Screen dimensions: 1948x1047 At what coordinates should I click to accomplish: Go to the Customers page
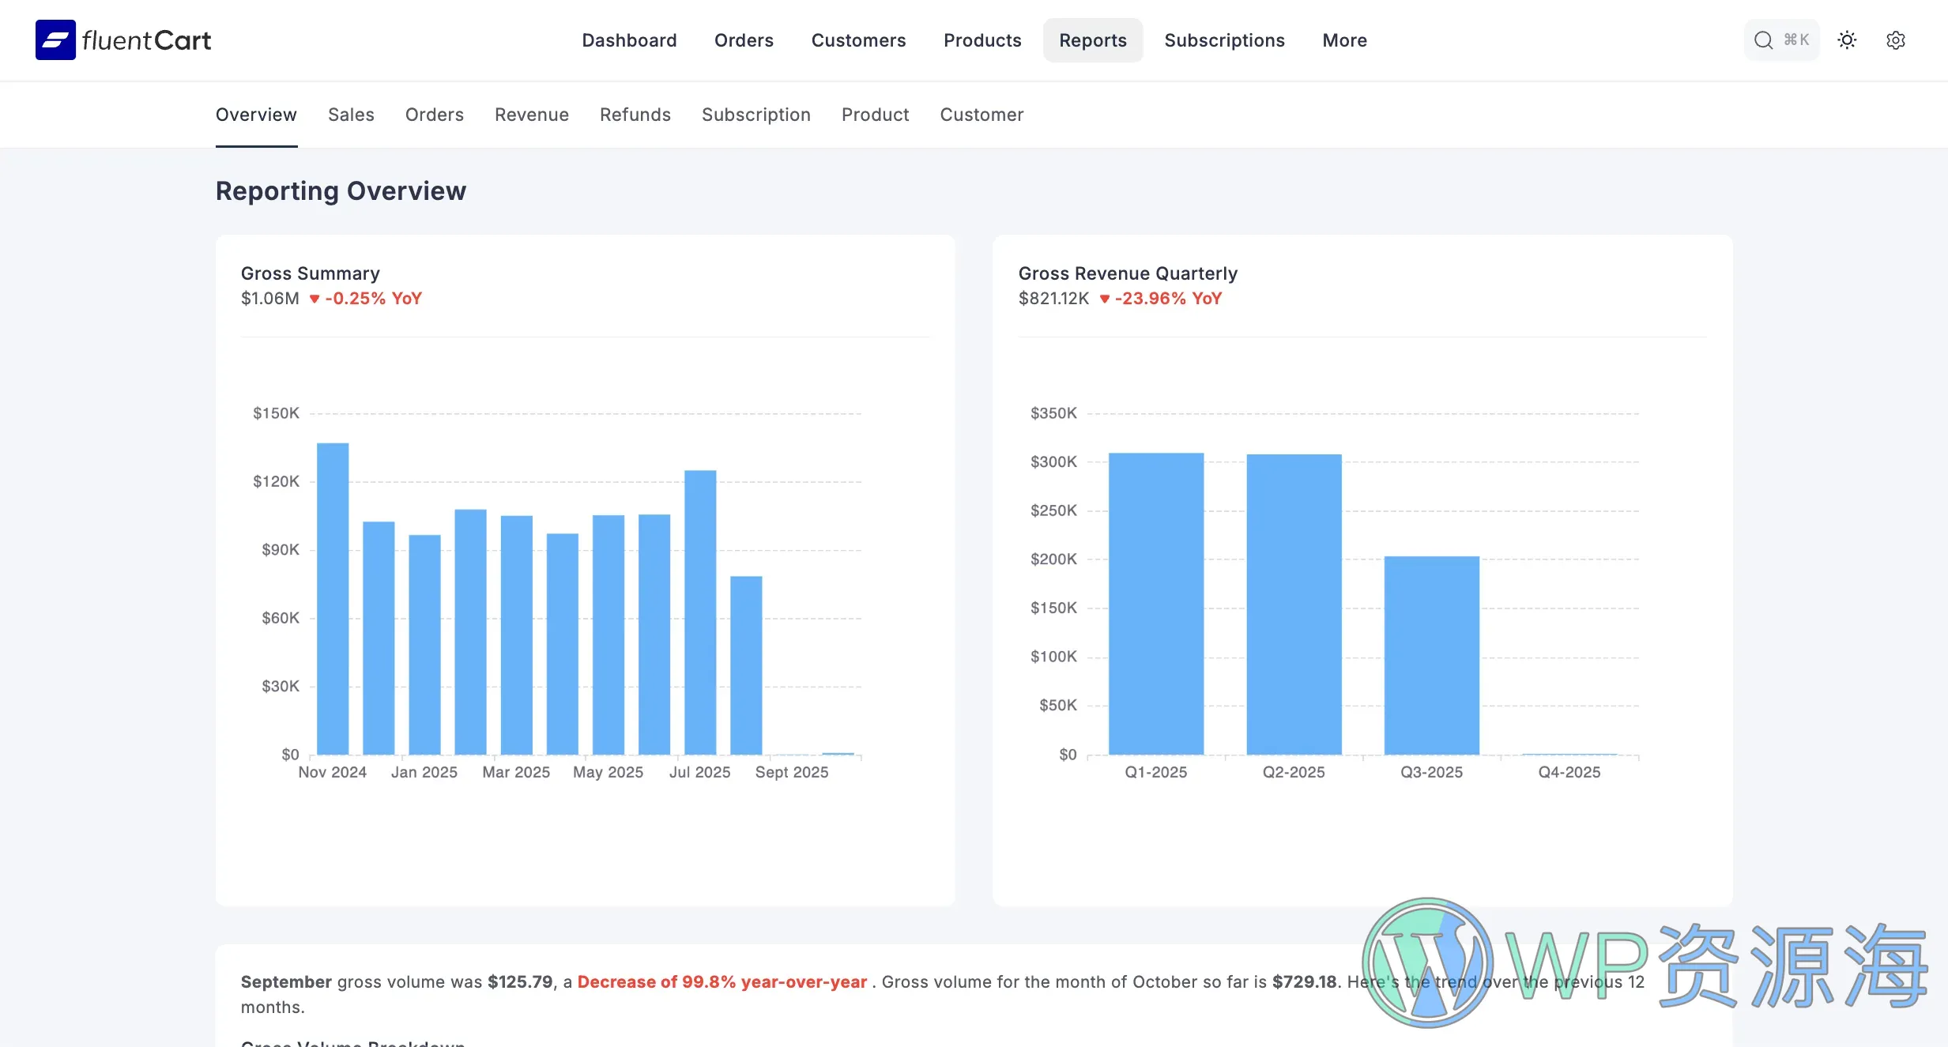[x=858, y=40]
